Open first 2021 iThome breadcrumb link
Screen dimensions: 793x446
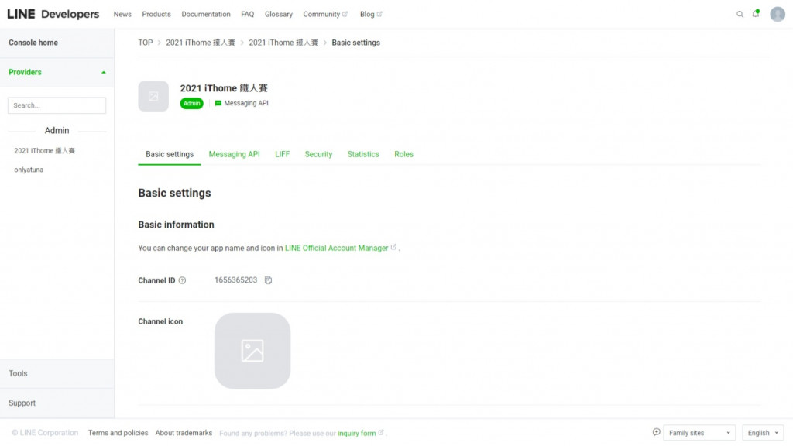pyautogui.click(x=201, y=43)
